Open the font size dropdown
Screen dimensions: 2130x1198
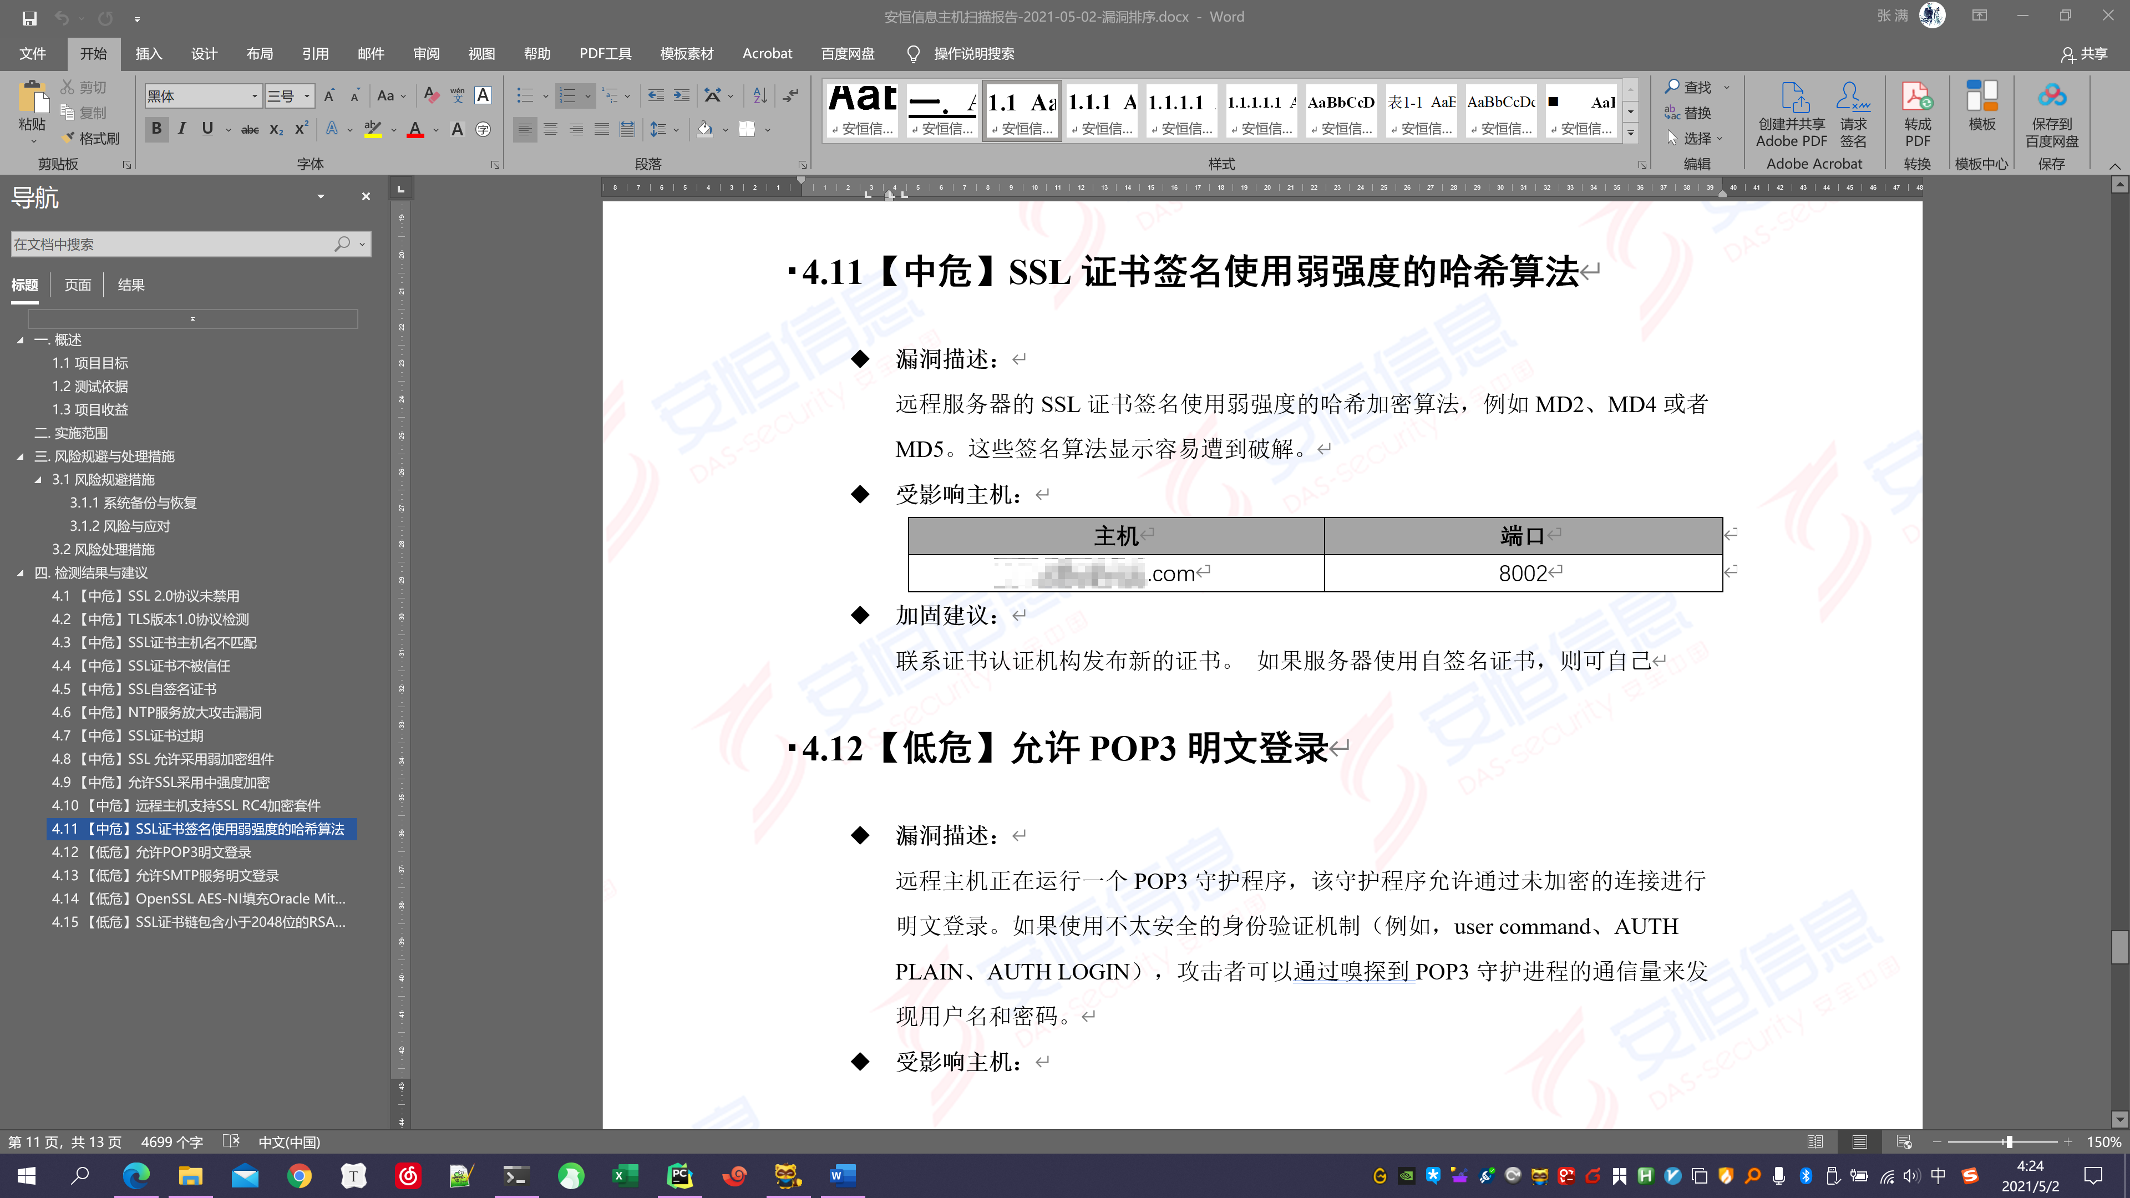pos(306,96)
